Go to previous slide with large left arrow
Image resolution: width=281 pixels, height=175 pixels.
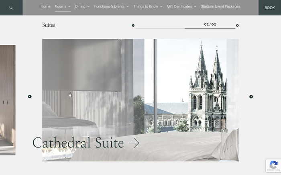[x=30, y=97]
